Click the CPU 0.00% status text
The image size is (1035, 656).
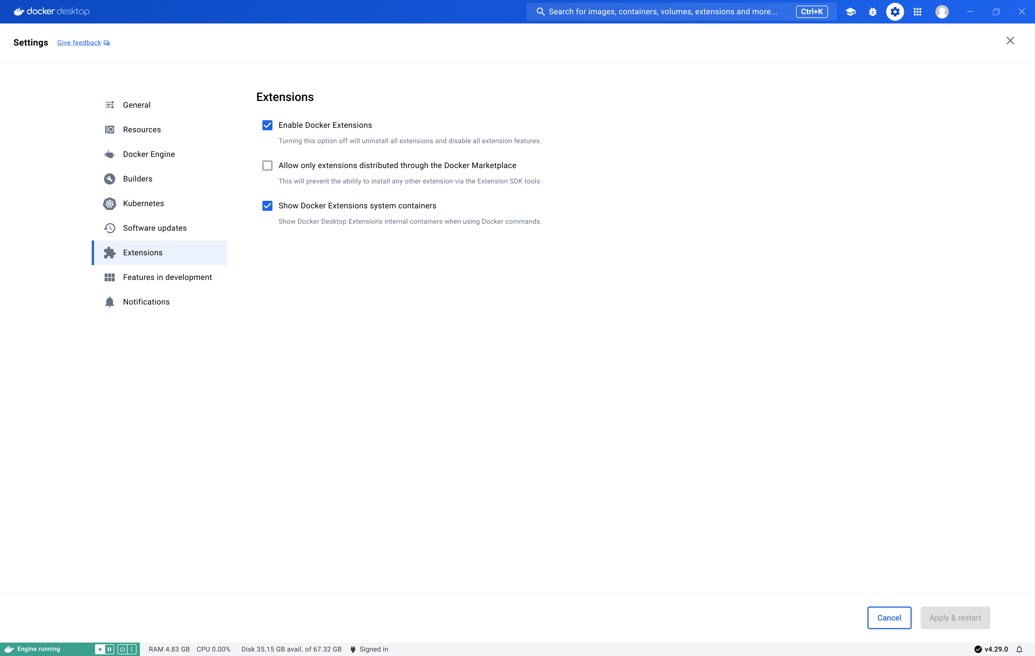(x=213, y=649)
